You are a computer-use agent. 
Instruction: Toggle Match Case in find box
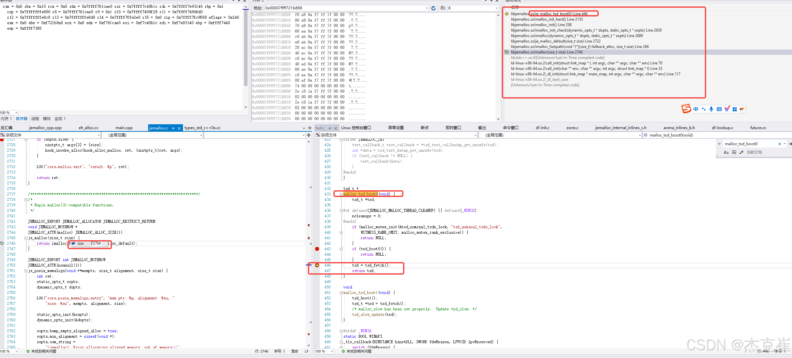coord(726,152)
